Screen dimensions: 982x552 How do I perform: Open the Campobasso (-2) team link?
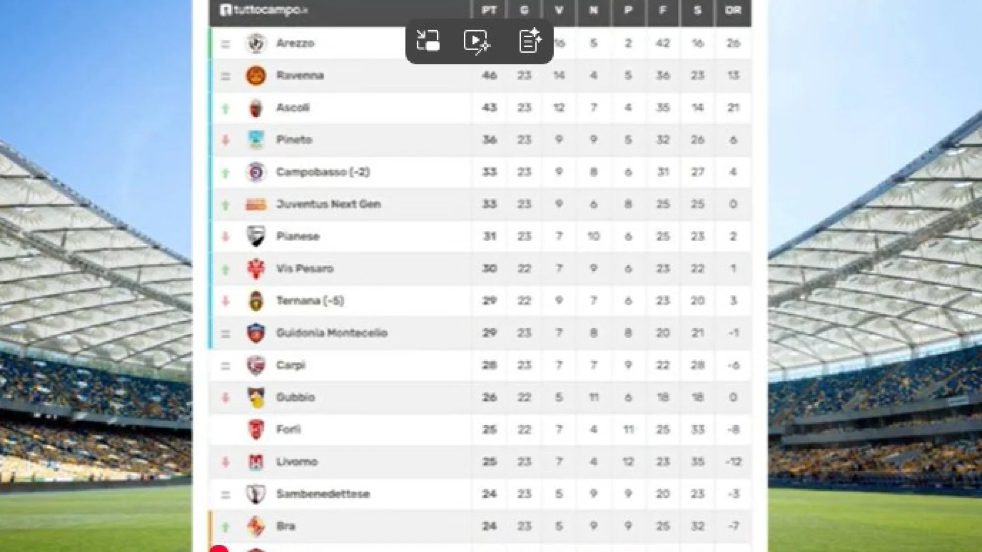[323, 172]
